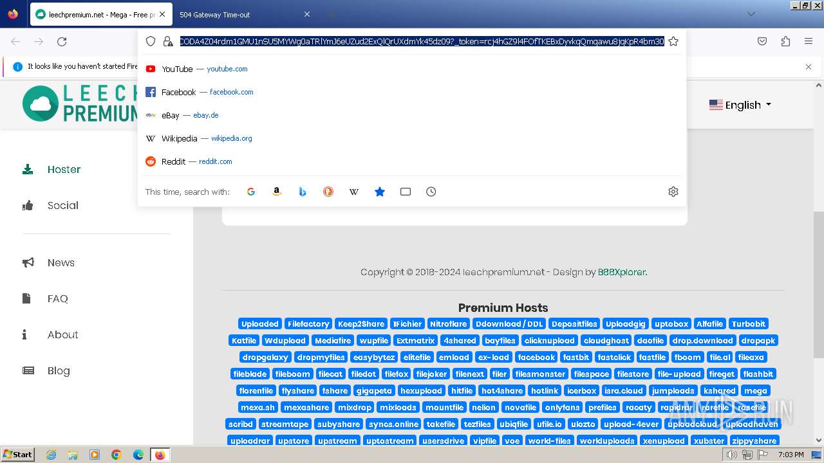Viewport: 824px width, 463px height.
Task: Click the Mediafire host badge
Action: (x=333, y=341)
